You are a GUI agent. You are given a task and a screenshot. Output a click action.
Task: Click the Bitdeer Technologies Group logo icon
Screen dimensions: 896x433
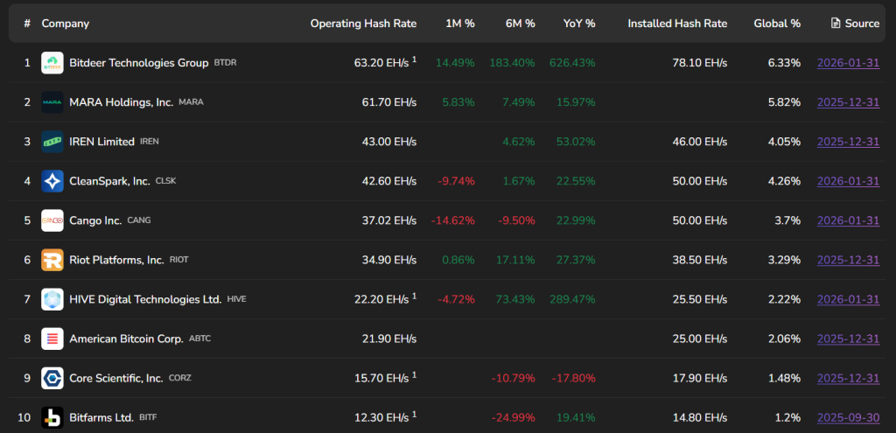tap(52, 63)
